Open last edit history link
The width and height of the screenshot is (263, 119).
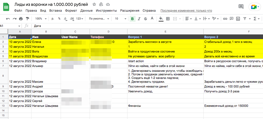click(x=186, y=11)
